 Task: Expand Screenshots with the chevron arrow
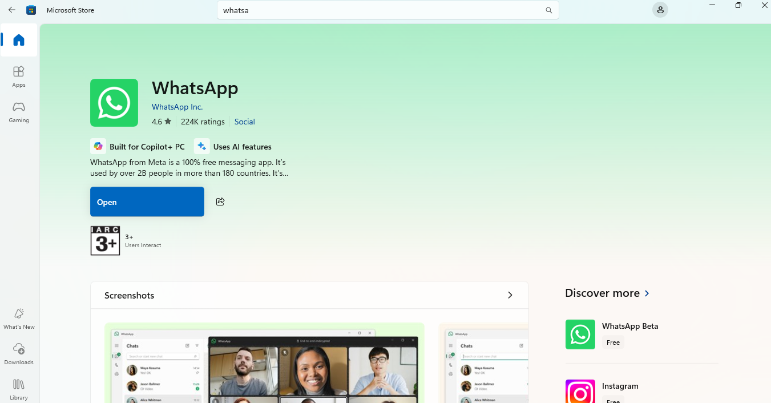tap(510, 295)
